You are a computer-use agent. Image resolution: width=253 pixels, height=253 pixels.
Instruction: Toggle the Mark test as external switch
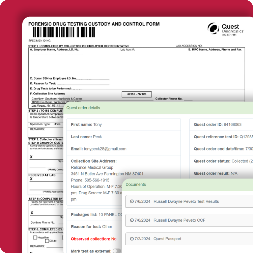click(117, 251)
